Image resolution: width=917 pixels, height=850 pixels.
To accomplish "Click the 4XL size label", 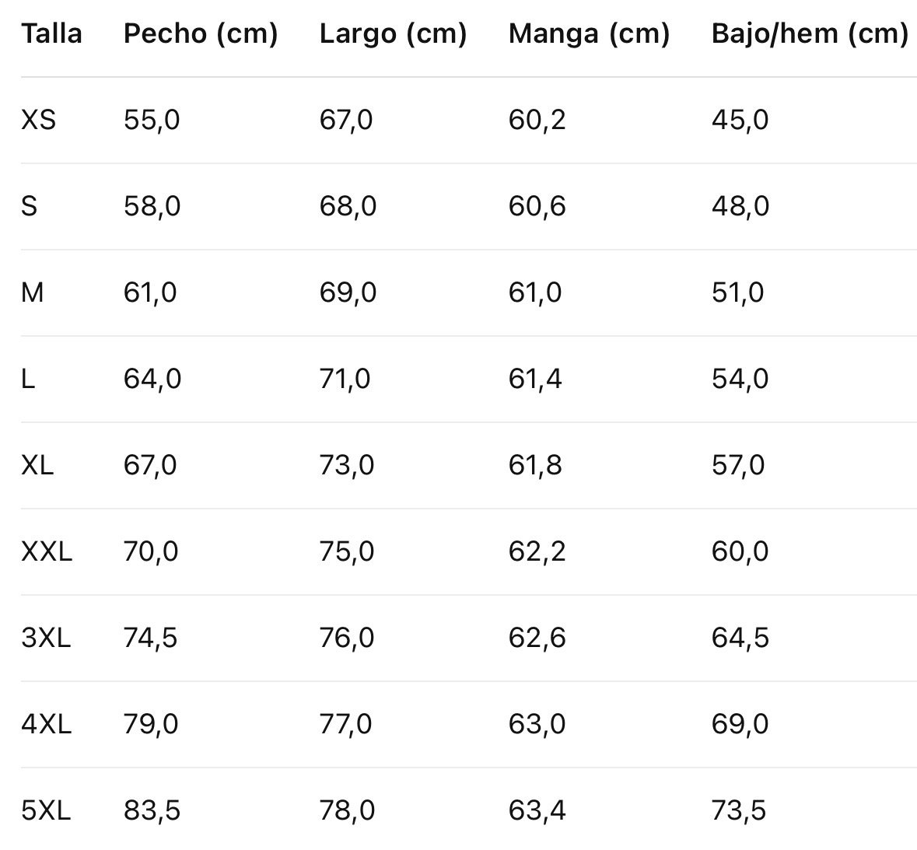I will (x=47, y=724).
